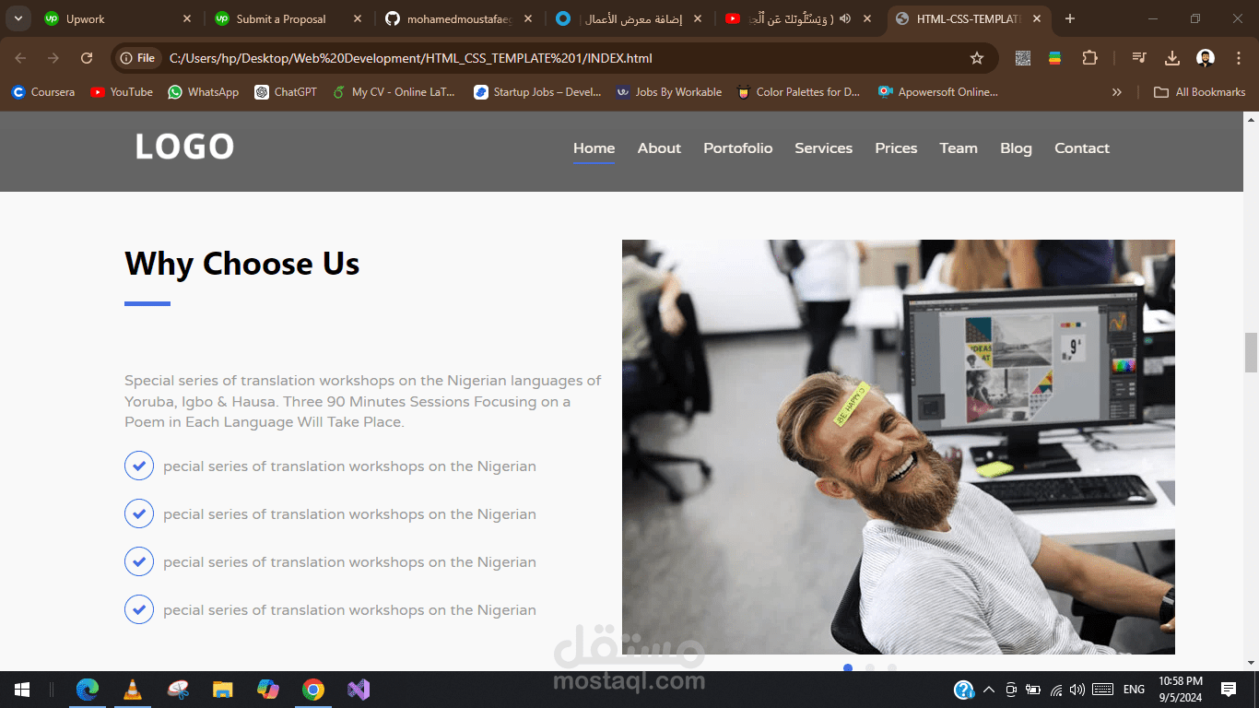Open the colorful stacked extension icon

pos(1054,58)
